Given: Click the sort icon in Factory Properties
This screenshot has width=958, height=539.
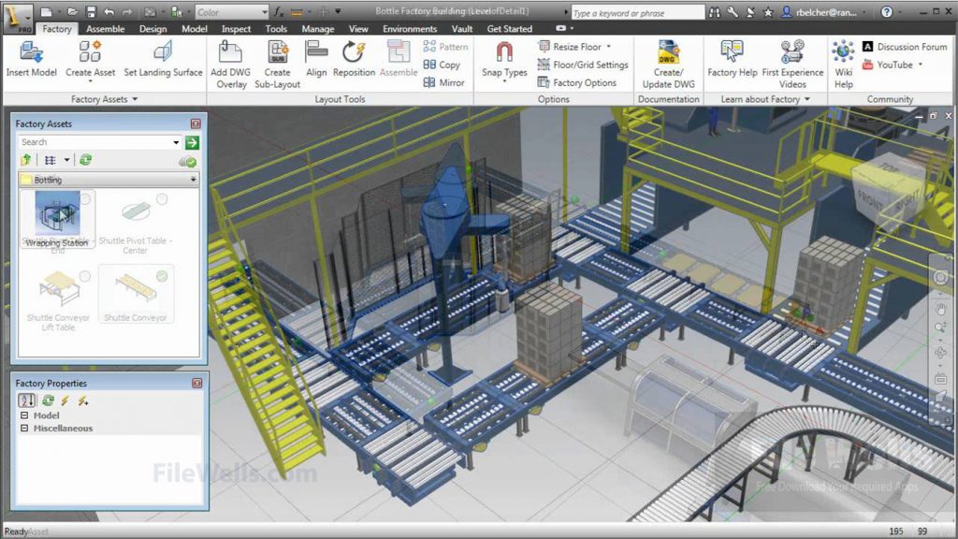Looking at the screenshot, I should click(26, 401).
